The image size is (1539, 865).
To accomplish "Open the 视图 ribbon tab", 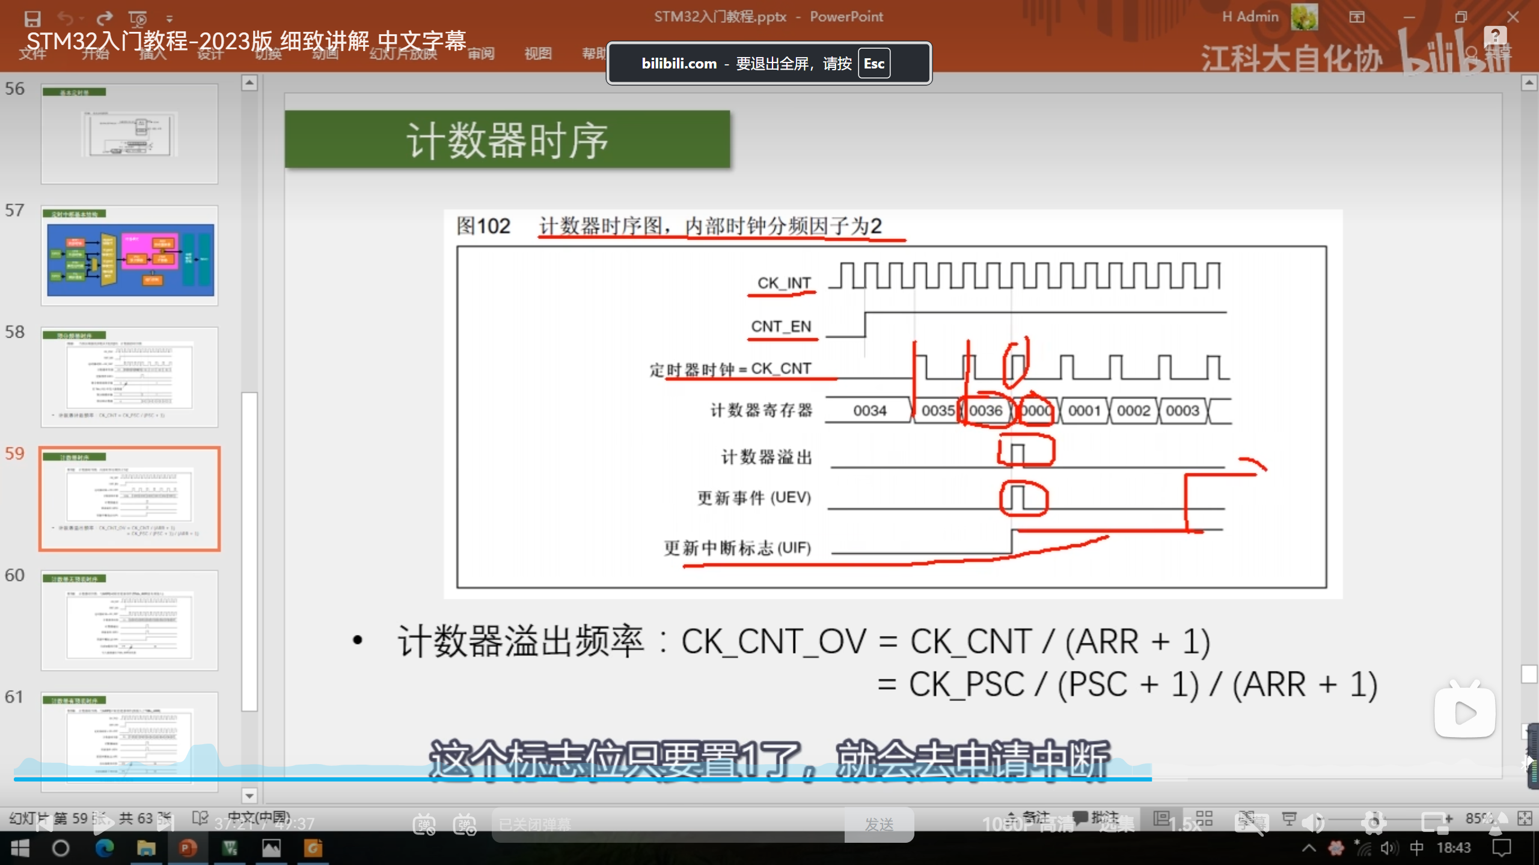I will (x=537, y=53).
